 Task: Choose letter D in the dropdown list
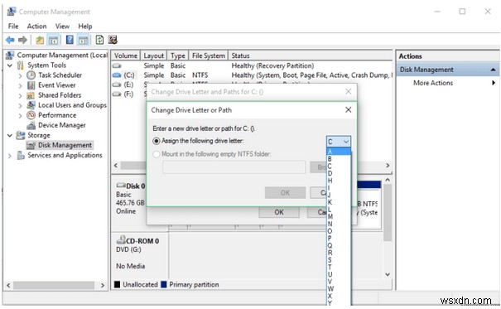click(x=339, y=173)
